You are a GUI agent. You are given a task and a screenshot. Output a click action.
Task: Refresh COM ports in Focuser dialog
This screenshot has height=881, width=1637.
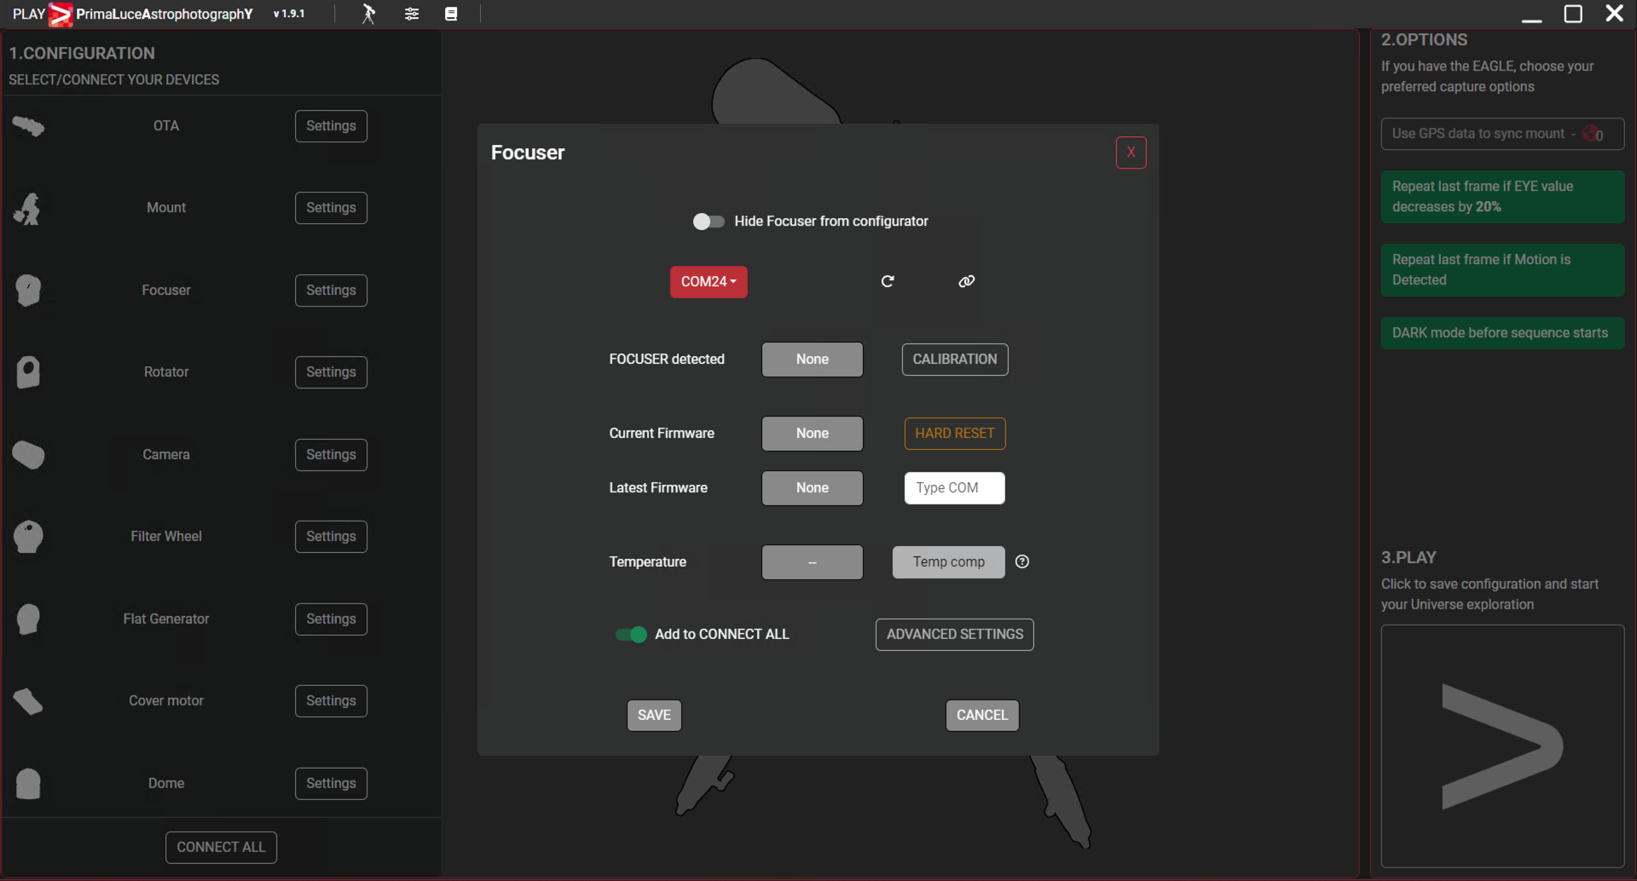click(888, 281)
